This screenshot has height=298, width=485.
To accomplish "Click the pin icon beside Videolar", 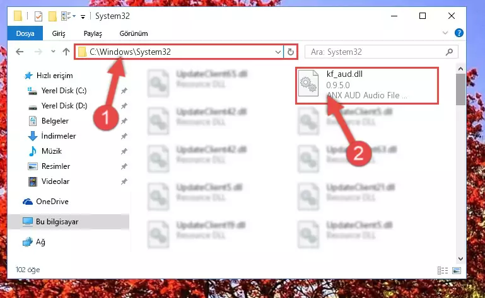I will coord(124,182).
